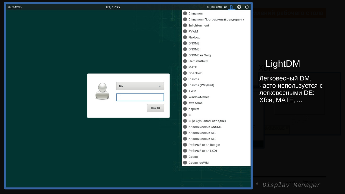Screen dimensions: 345x194
Task: Click the text "Легковесный DM," on the slide
Action: [285, 78]
